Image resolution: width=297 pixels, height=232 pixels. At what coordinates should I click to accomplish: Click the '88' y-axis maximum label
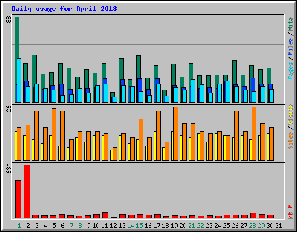(9, 20)
